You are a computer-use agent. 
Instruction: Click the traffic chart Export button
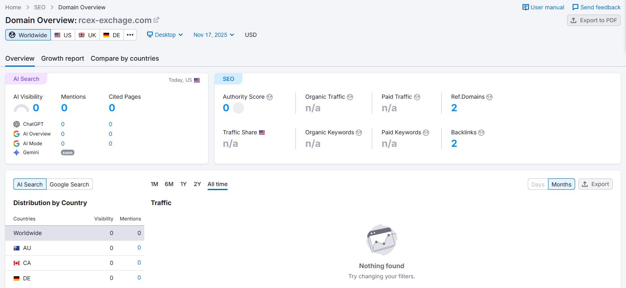click(595, 184)
